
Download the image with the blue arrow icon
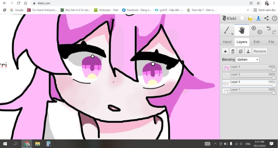pyautogui.click(x=258, y=18)
